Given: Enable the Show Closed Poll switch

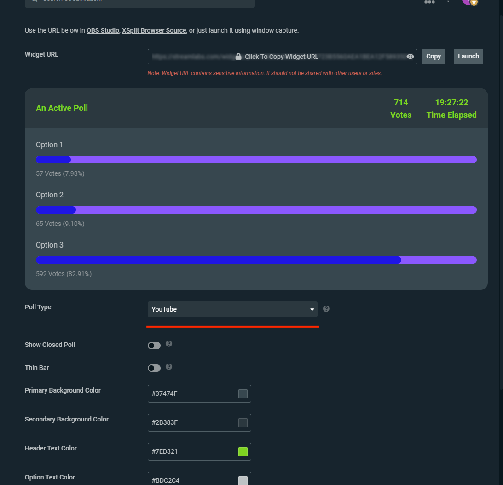Looking at the screenshot, I should pos(154,345).
